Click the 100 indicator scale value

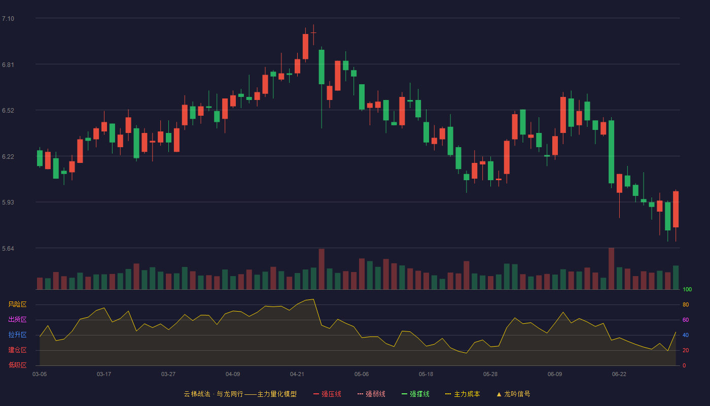click(687, 290)
